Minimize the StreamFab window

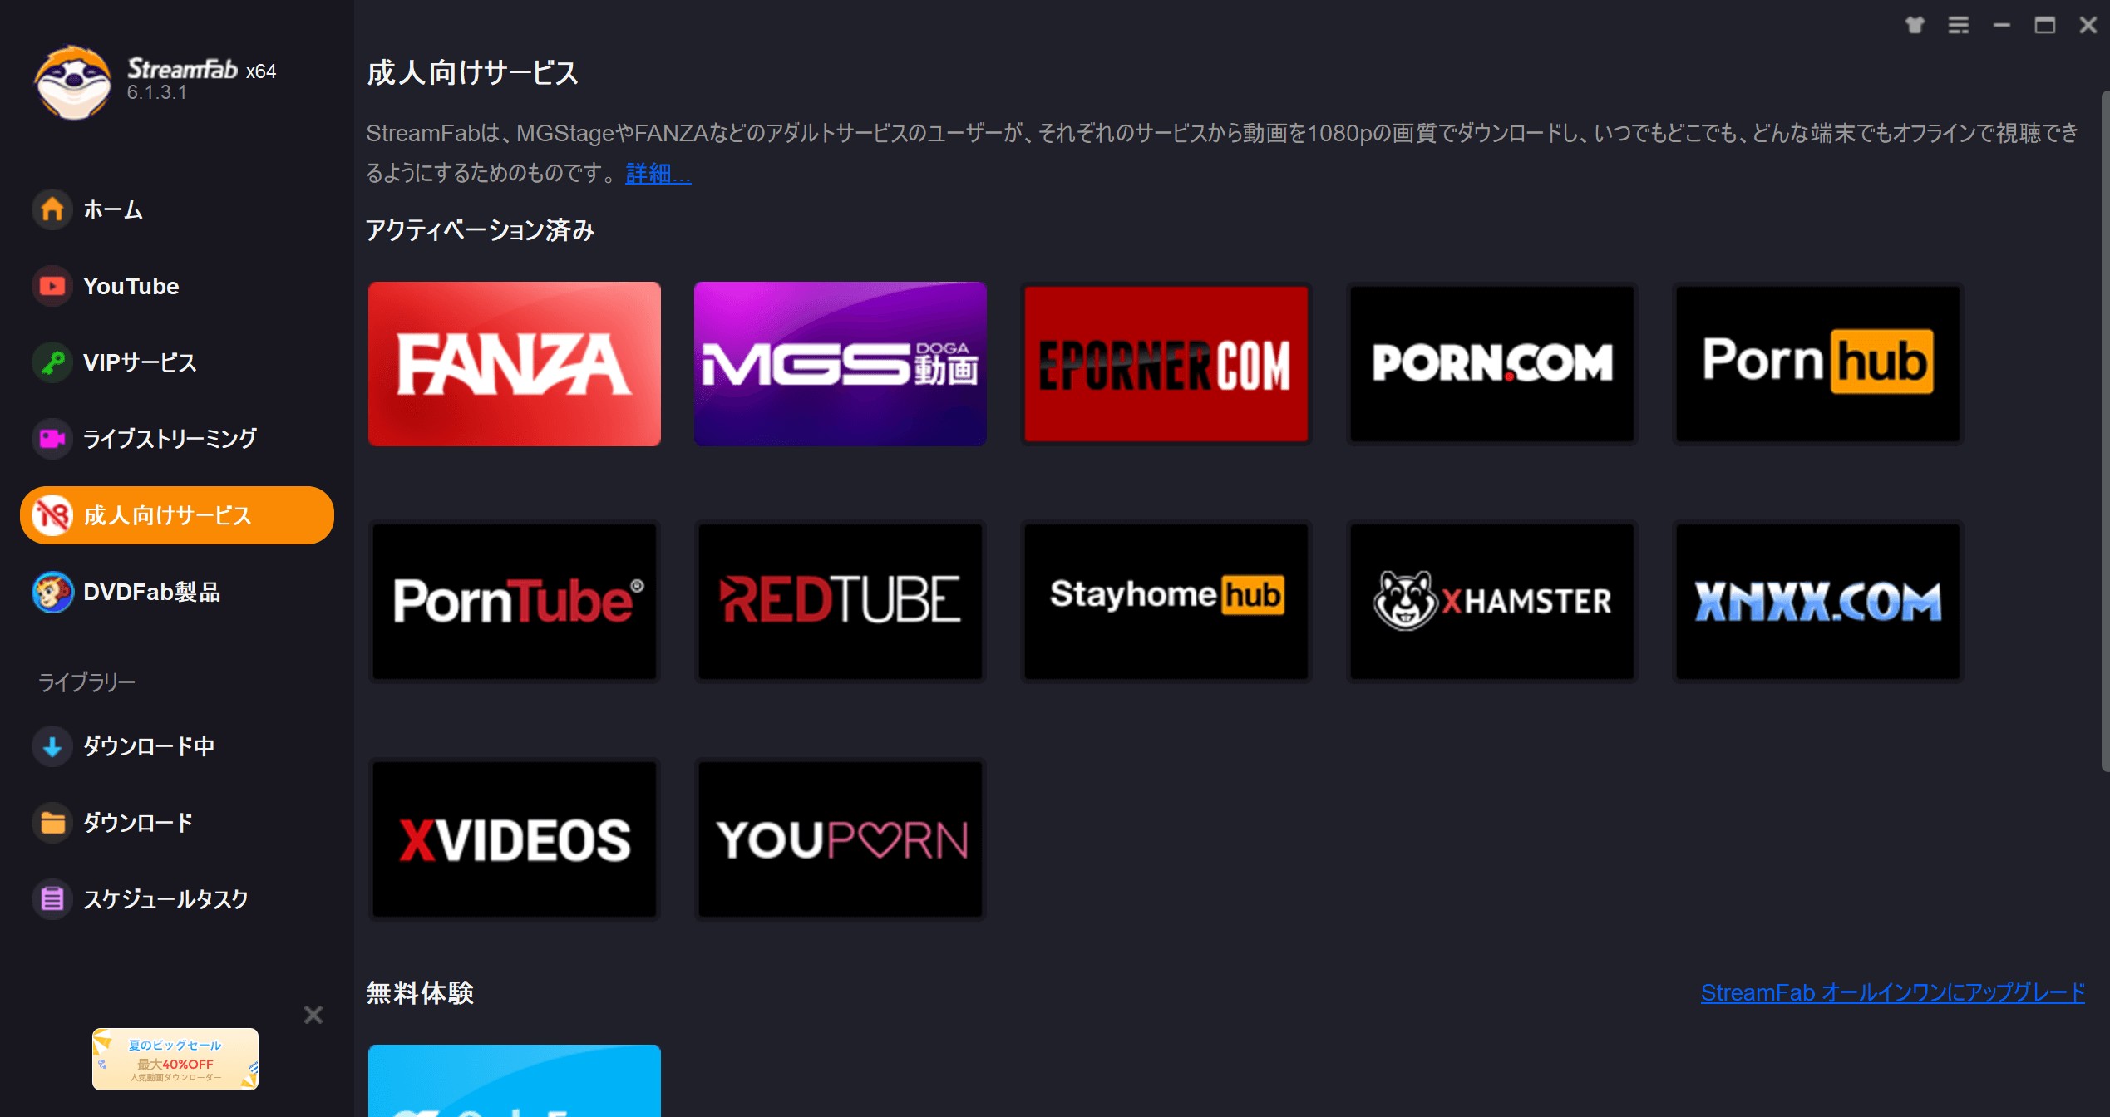pyautogui.click(x=2002, y=25)
